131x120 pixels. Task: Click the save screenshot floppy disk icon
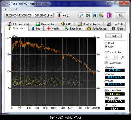(x=95, y=16)
